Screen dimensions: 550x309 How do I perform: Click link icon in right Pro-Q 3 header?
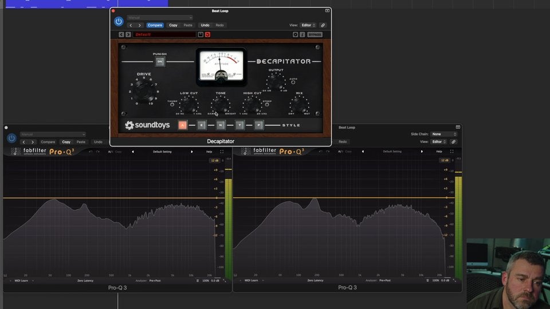[454, 142]
